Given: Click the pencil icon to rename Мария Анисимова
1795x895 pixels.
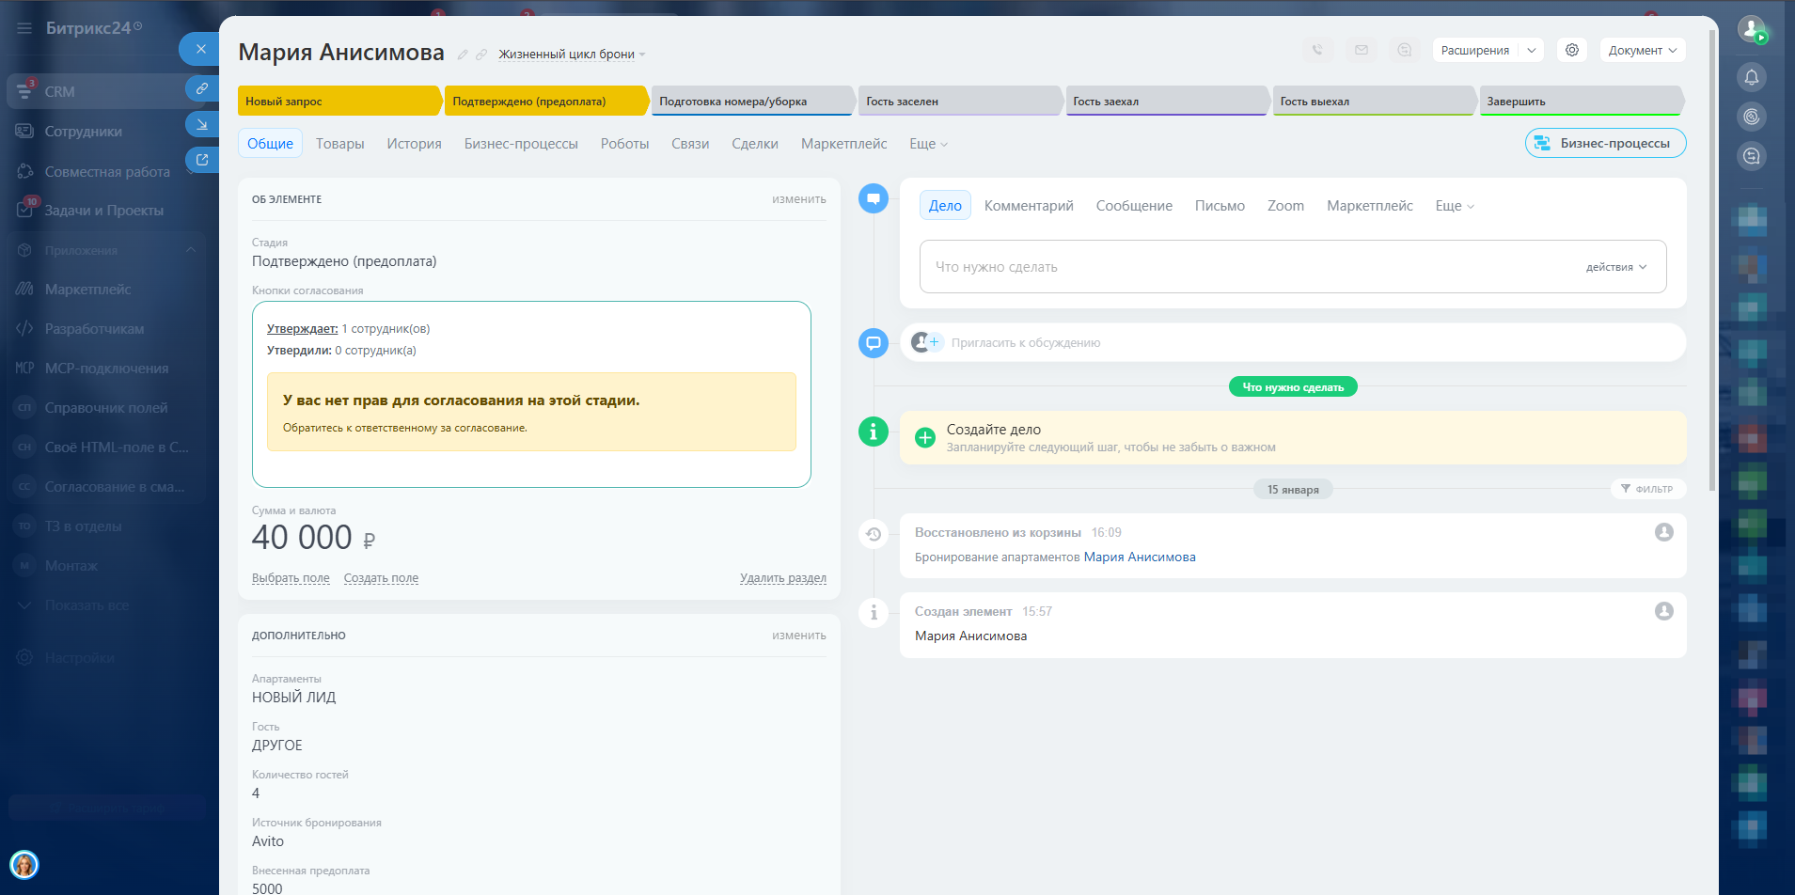Looking at the screenshot, I should tap(463, 55).
